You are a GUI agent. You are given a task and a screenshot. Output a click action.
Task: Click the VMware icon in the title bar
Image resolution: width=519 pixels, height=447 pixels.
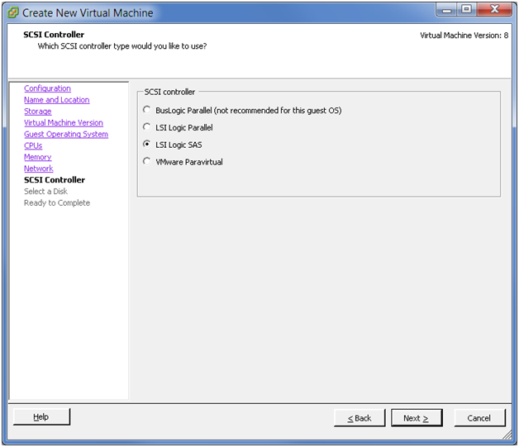(x=13, y=13)
